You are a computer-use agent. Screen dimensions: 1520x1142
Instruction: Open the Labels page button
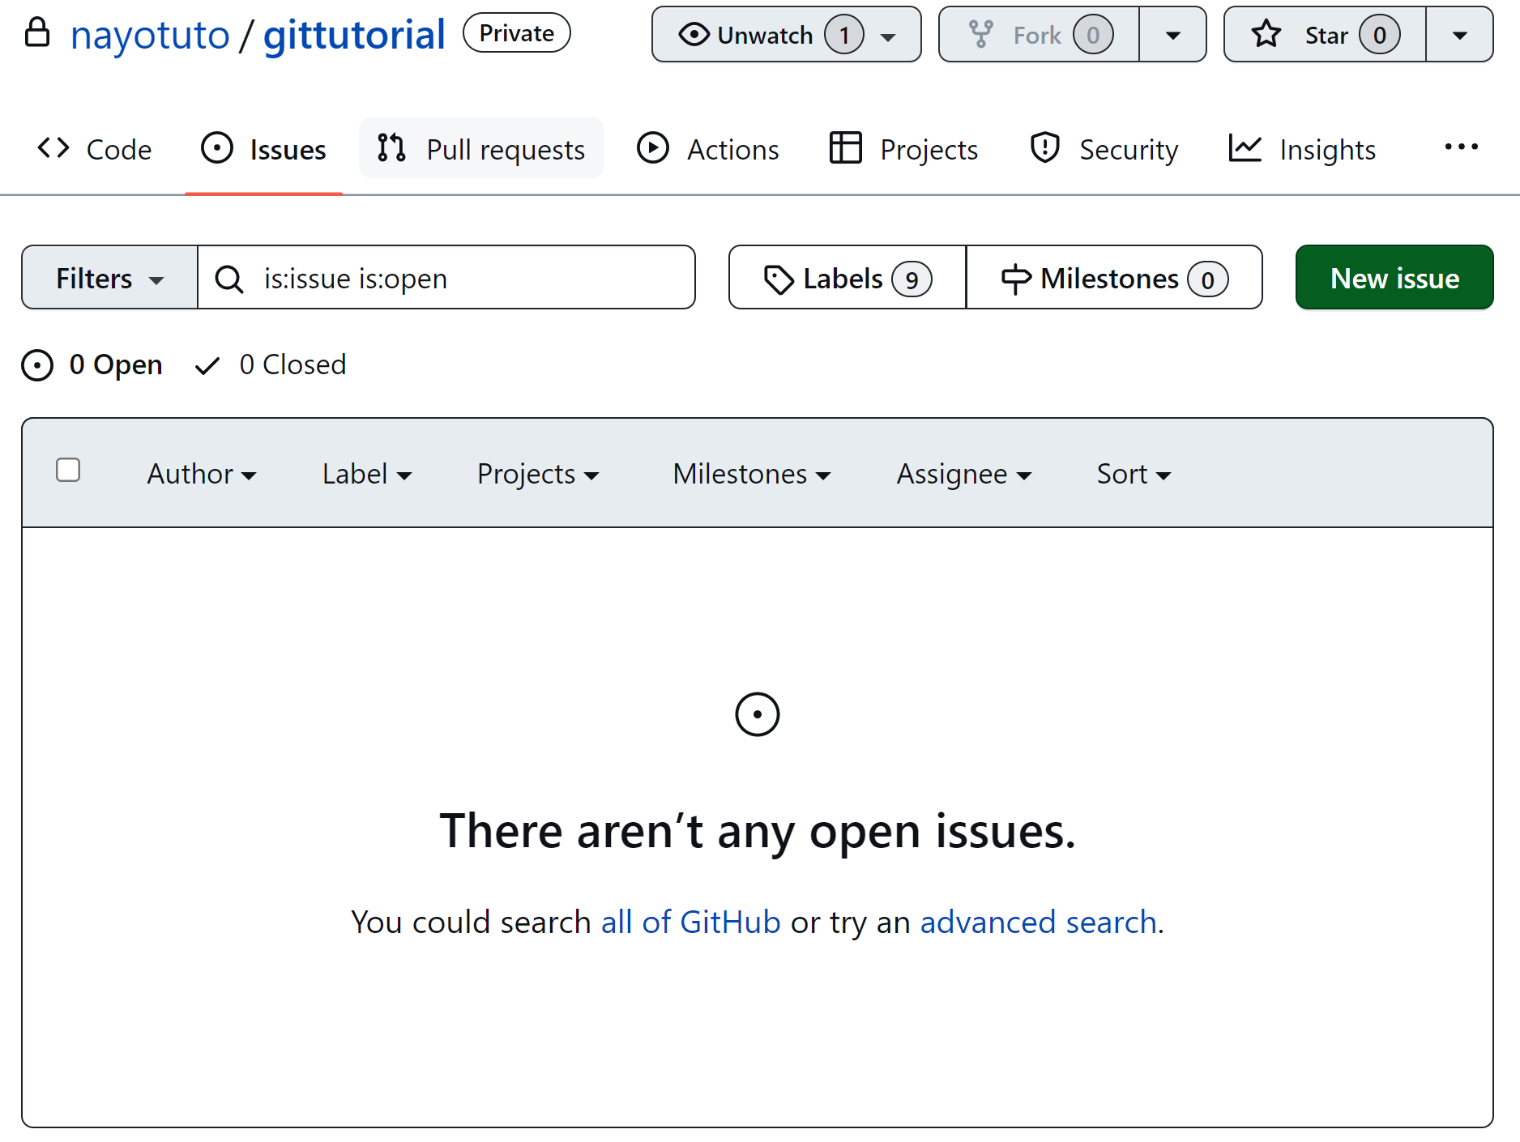click(848, 278)
